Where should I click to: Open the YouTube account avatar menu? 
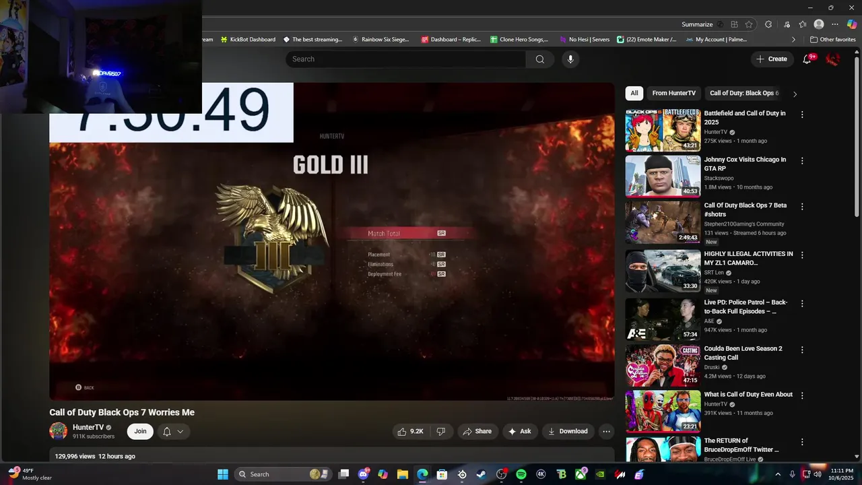[832, 59]
